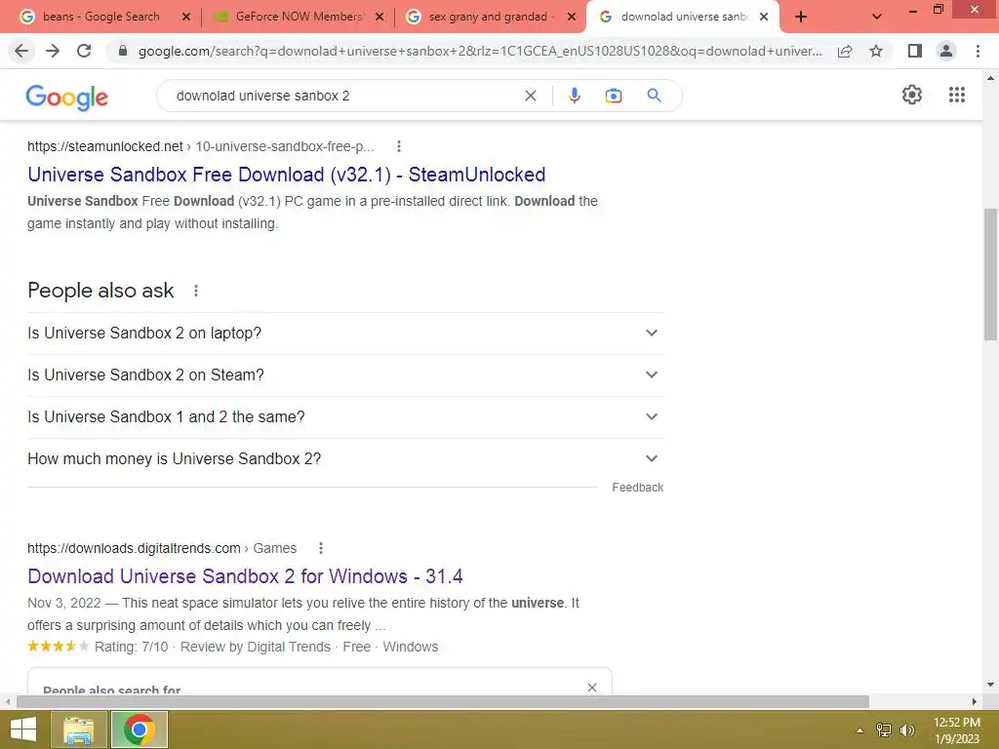Click into the Google search input field
The image size is (999, 749).
click(344, 96)
